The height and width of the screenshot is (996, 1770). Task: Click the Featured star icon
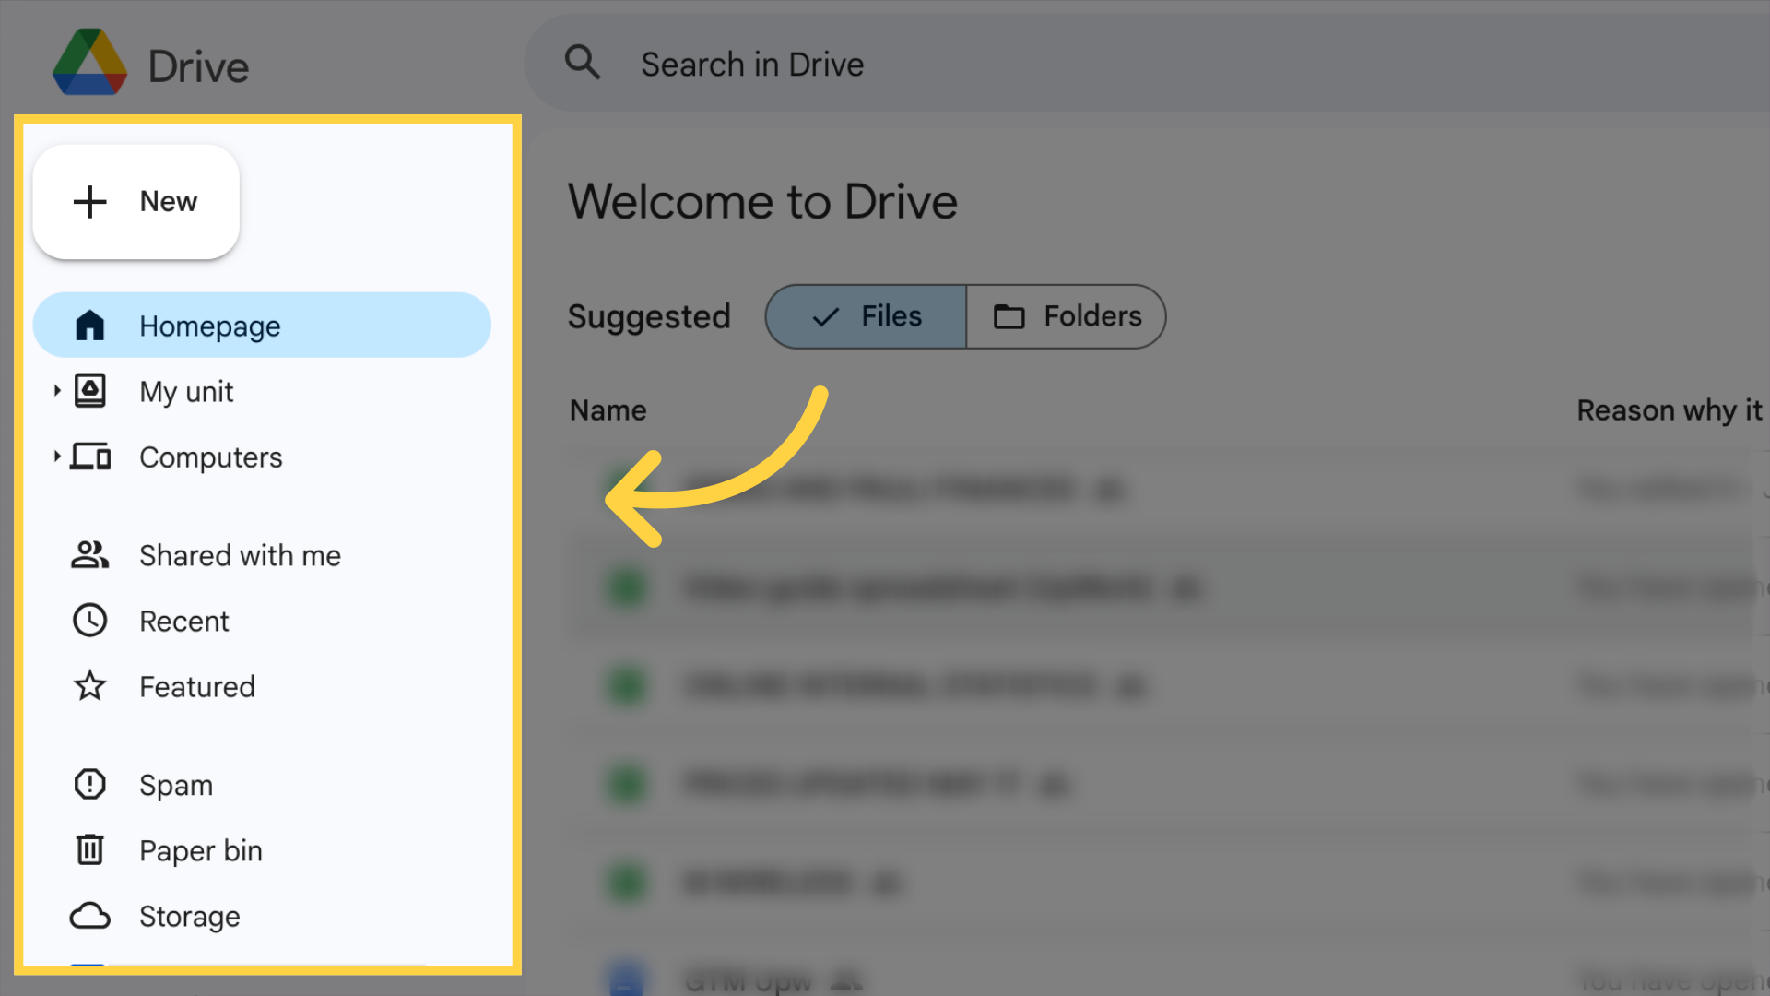[91, 686]
